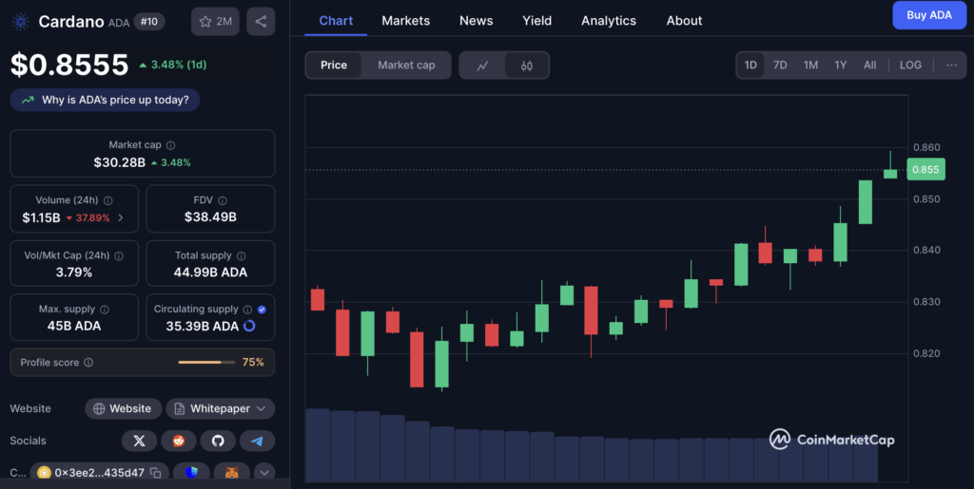Switch to candlestick chart view
974x489 pixels.
point(526,66)
